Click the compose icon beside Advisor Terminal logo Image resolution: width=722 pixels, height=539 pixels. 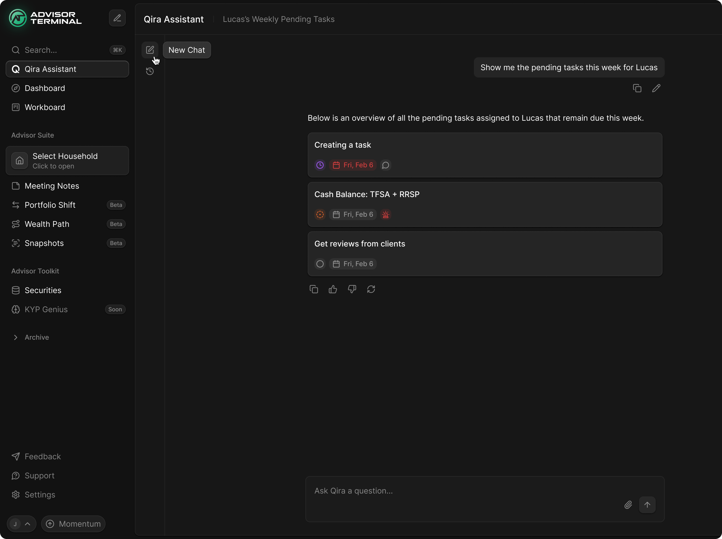pos(117,18)
